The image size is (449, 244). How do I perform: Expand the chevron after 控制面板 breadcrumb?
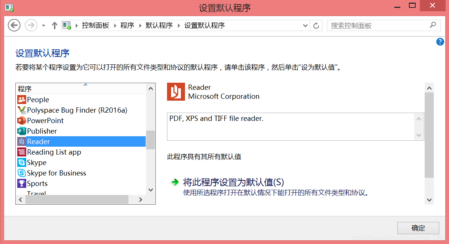pos(115,26)
